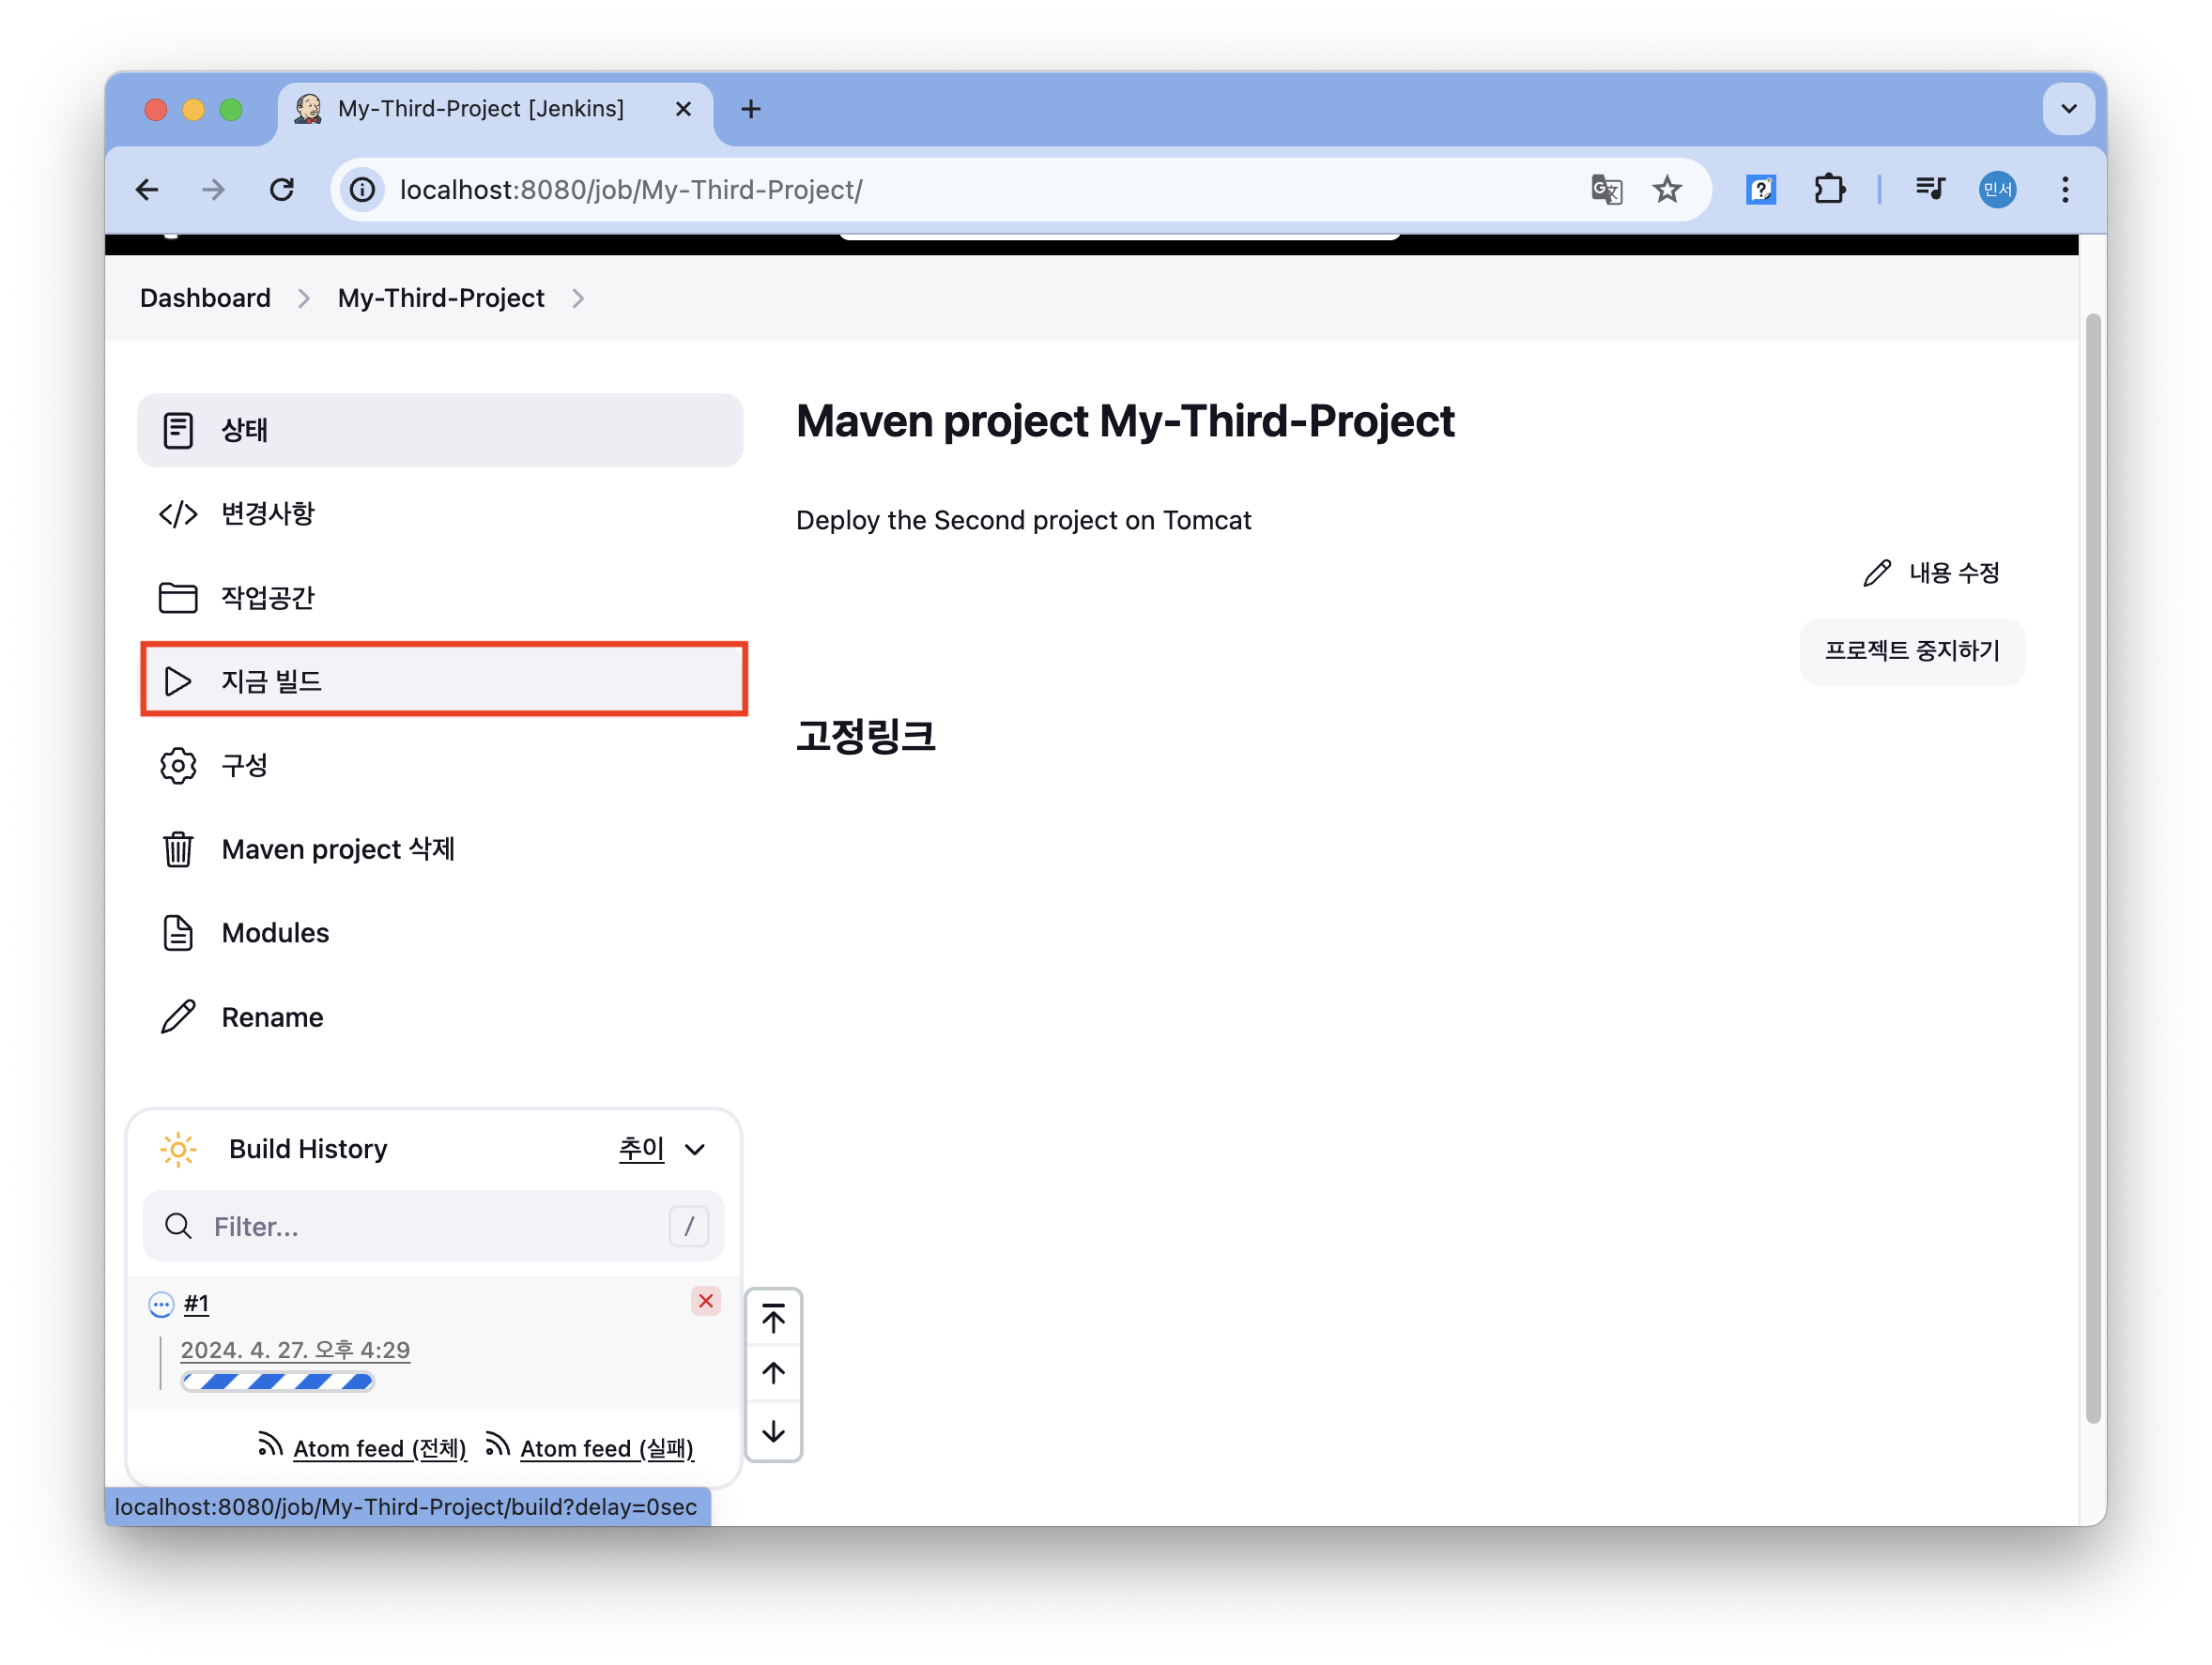
Task: Open build #1 link
Action: [196, 1304]
